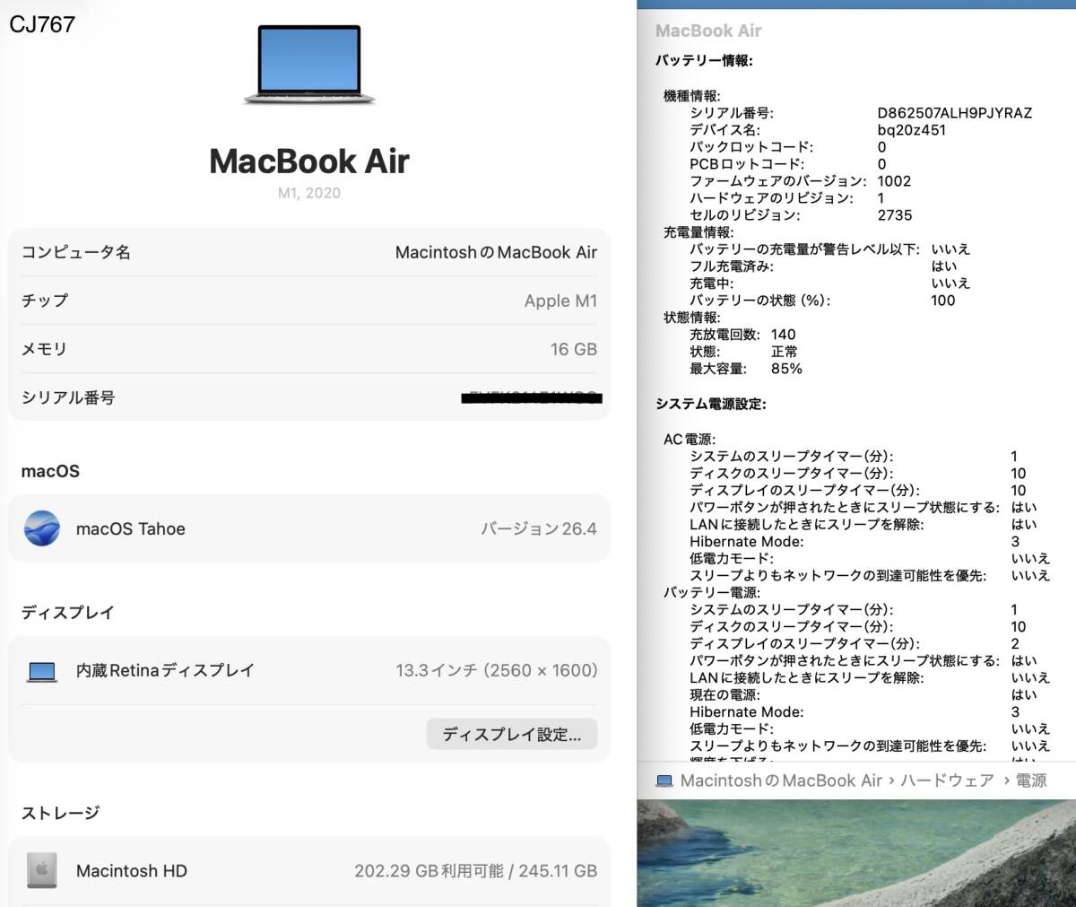Screen dimensions: 1076x907
Task: Click the バッテリー情報 heading
Action: (x=704, y=61)
